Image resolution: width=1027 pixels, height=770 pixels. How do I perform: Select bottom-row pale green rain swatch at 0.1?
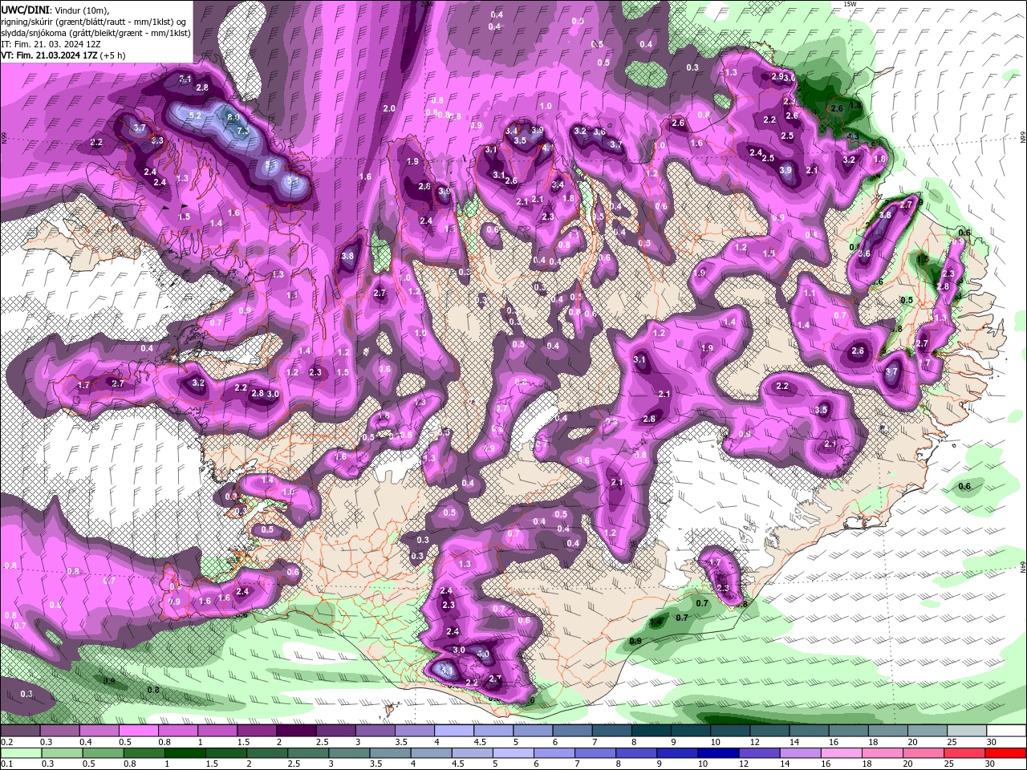click(21, 753)
